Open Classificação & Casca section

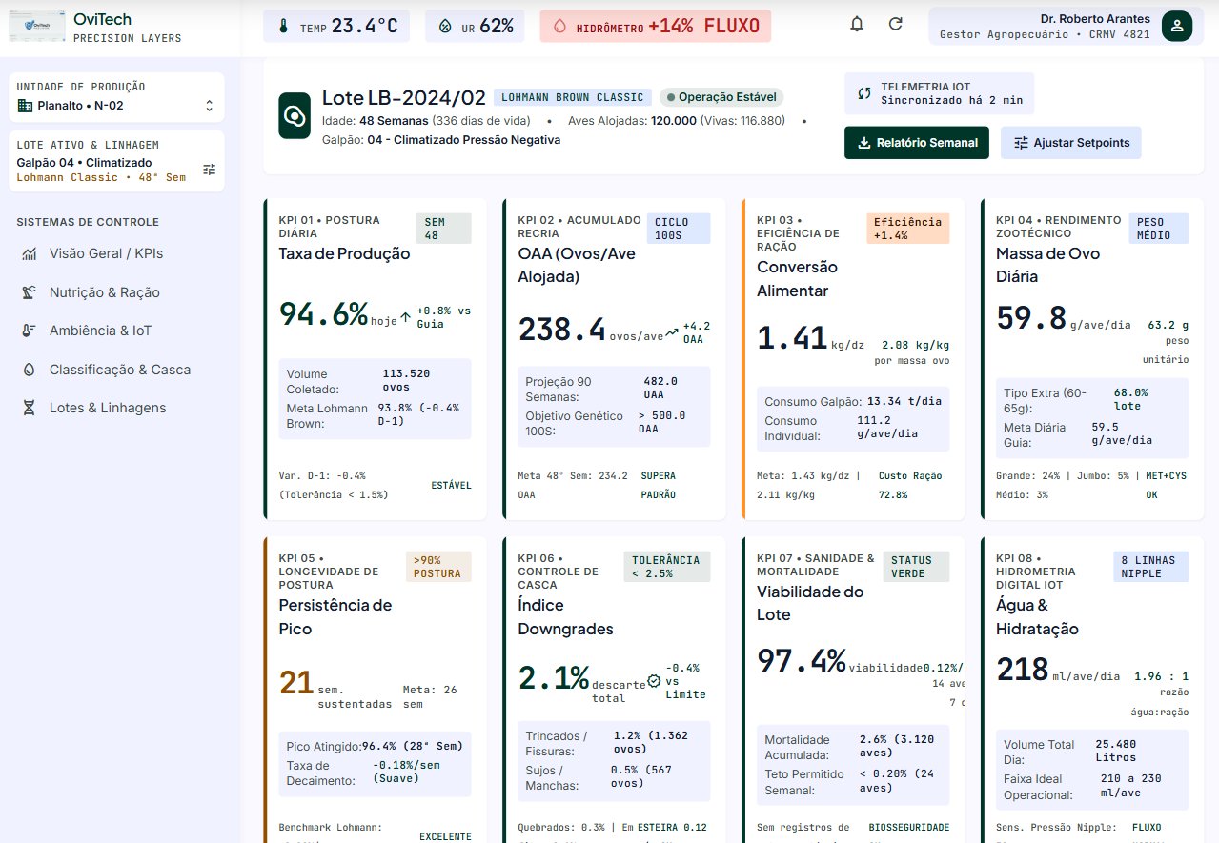tap(119, 370)
